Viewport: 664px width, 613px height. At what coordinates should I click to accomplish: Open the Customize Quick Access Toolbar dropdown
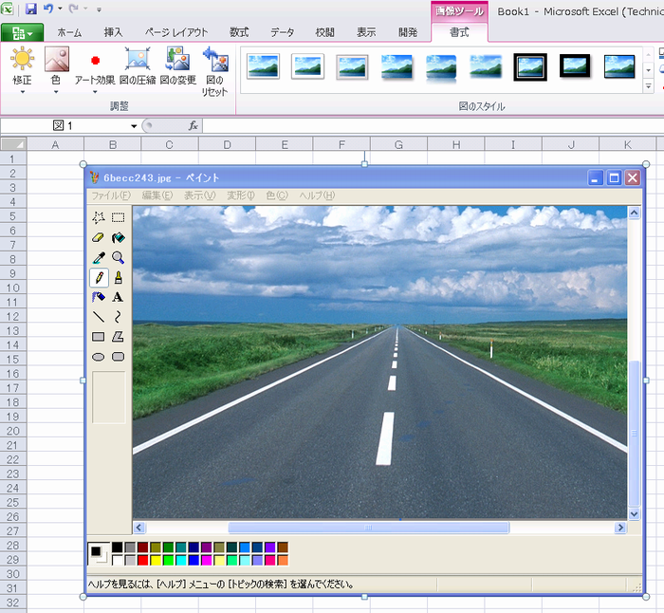pos(99,9)
